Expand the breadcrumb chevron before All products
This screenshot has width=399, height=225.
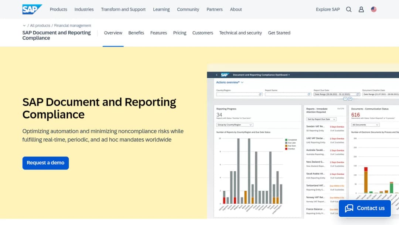click(24, 26)
